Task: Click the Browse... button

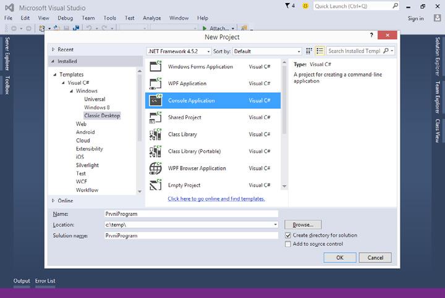Action: pyautogui.click(x=303, y=225)
